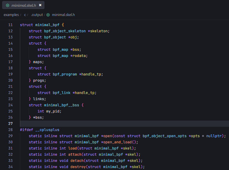Click 'destroy' function on line 34

point(78,167)
